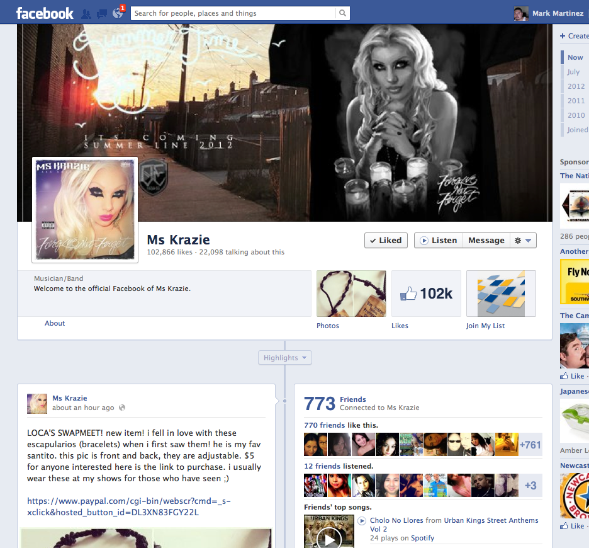Expand the Highlights dropdown
Screen dimensions: 589x548
pyautogui.click(x=284, y=358)
